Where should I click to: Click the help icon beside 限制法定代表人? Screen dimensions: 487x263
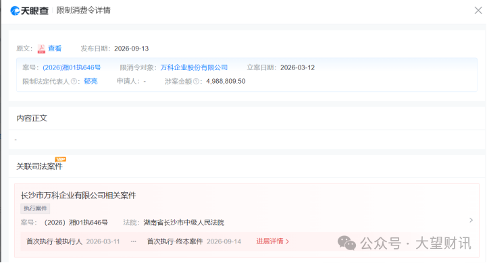tap(74, 82)
